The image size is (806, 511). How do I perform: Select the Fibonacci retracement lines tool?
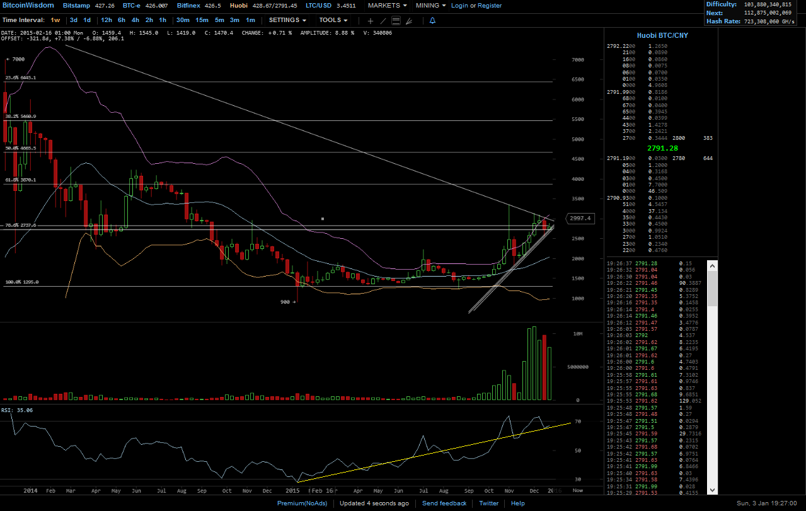pyautogui.click(x=396, y=21)
